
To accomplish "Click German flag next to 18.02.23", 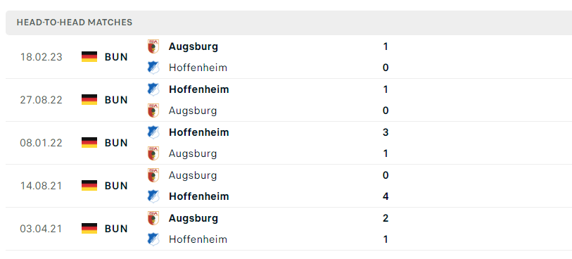I will [x=89, y=57].
